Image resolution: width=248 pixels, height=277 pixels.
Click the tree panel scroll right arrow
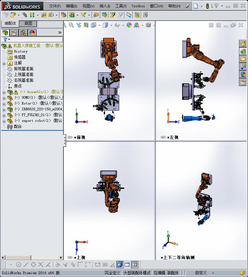pyautogui.click(x=61, y=257)
